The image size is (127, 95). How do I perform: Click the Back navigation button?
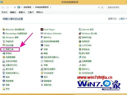tap(3, 7)
